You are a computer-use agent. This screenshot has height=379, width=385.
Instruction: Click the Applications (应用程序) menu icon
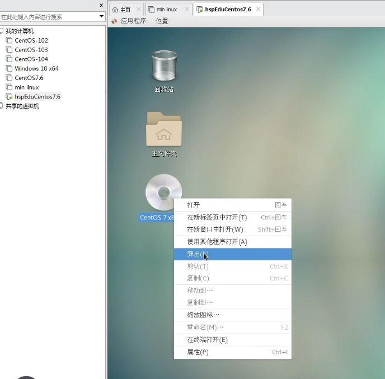[114, 21]
